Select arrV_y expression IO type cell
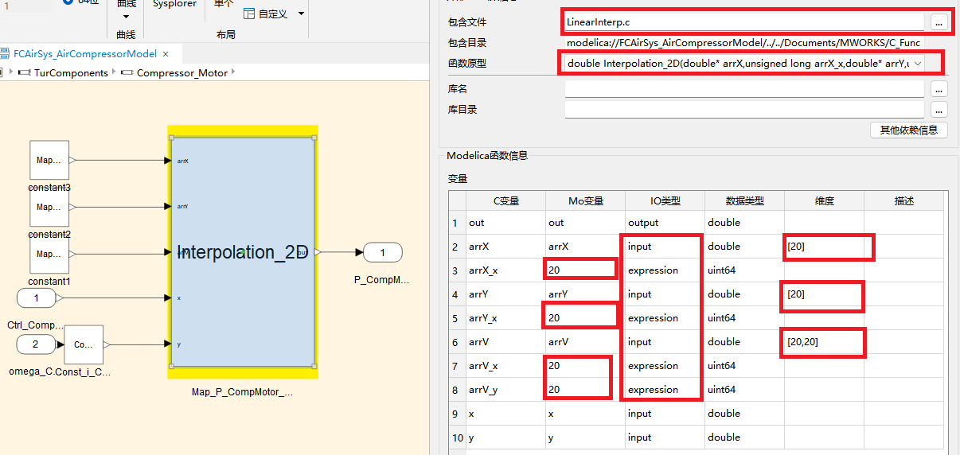Image resolution: width=960 pixels, height=455 pixels. tap(665, 390)
